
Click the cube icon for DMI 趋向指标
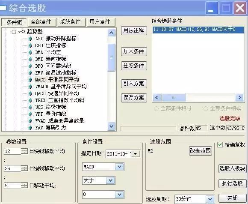coord(30,59)
